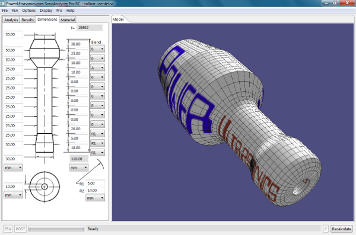Click the POST button in status bar
This screenshot has width=356, height=235.
pos(20,229)
